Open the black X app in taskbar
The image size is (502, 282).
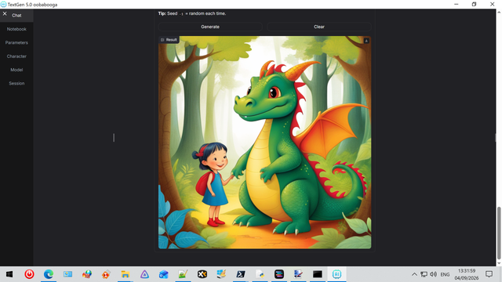coord(202,274)
